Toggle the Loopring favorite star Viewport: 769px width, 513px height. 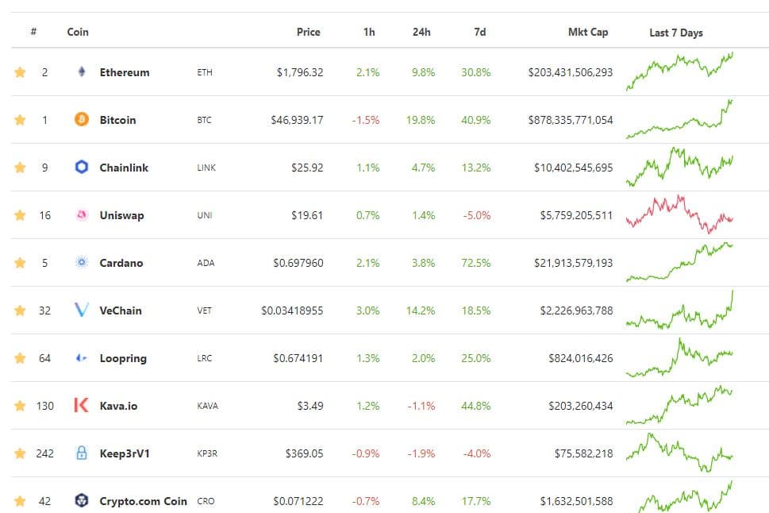pyautogui.click(x=20, y=358)
